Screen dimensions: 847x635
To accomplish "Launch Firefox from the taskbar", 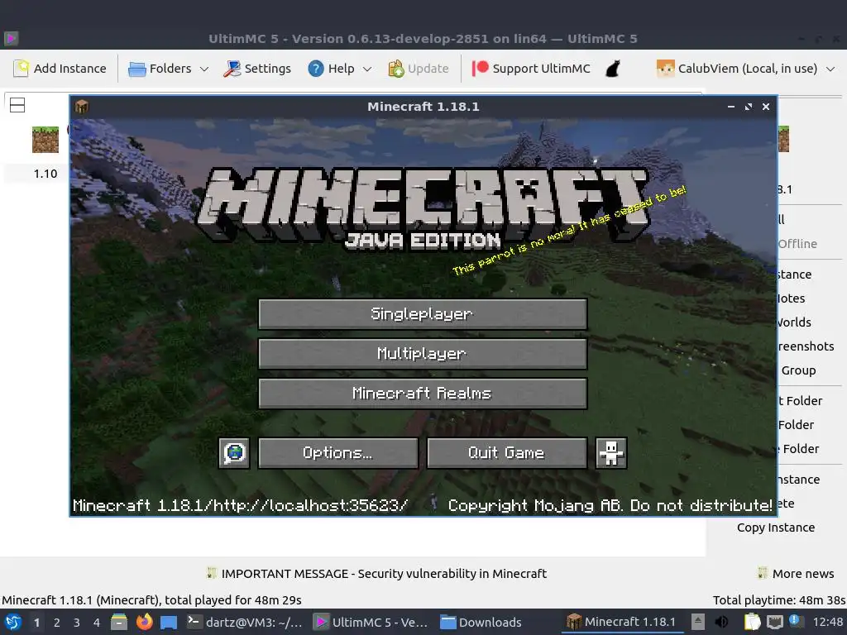I will 144,622.
